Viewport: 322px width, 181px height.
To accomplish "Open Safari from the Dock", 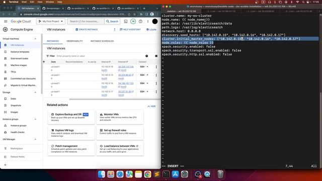I will (120, 174).
